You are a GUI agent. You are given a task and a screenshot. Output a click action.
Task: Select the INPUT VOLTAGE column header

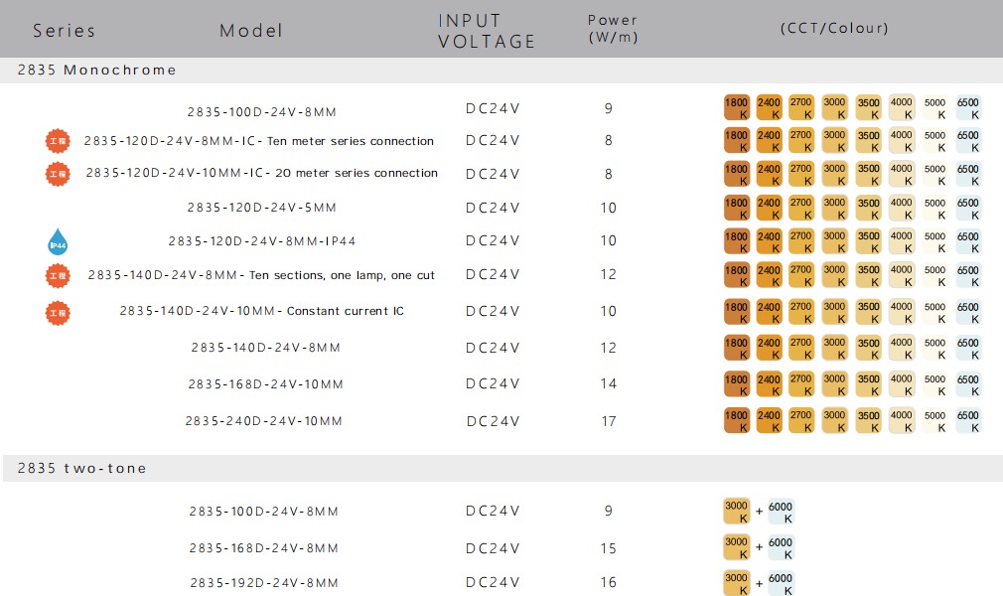coord(487,31)
